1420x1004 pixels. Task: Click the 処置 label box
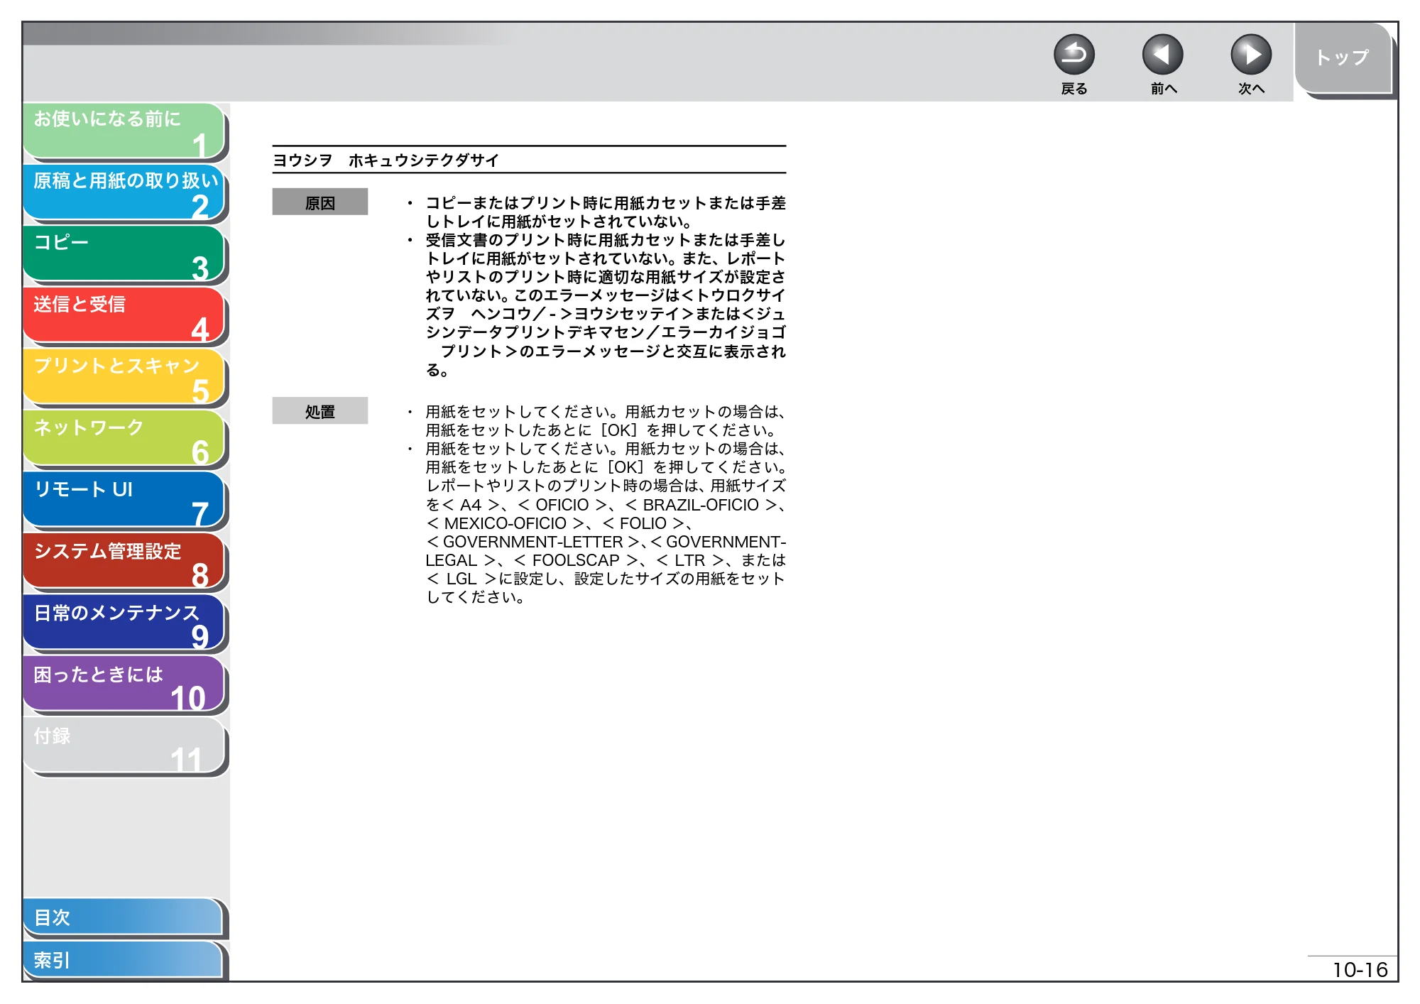320,412
